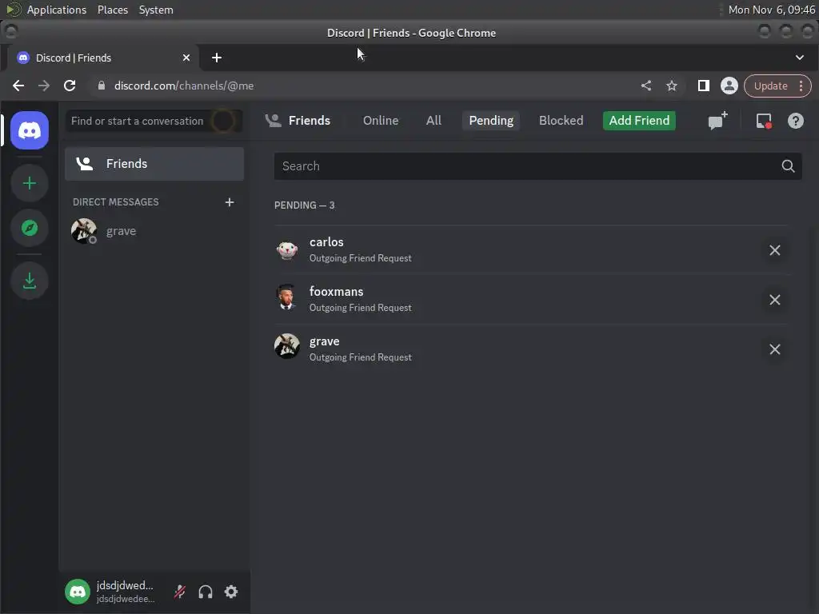Open the System menu
819x614 pixels.
[x=156, y=10]
